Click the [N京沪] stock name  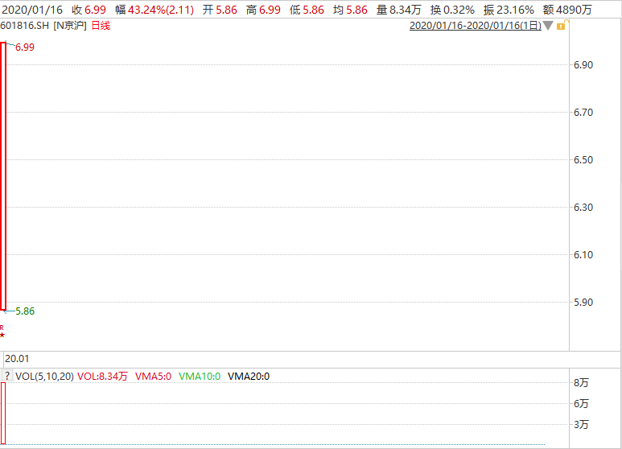pos(70,26)
